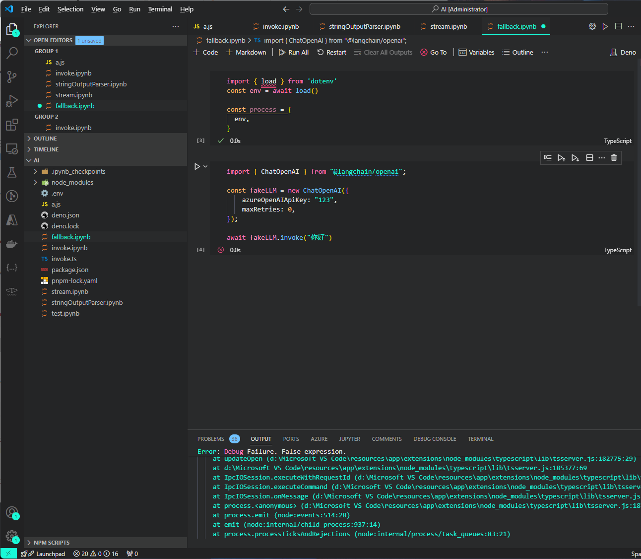Switch to the Debug Console panel tab
Viewport: 641px width, 559px height.
(x=435, y=439)
